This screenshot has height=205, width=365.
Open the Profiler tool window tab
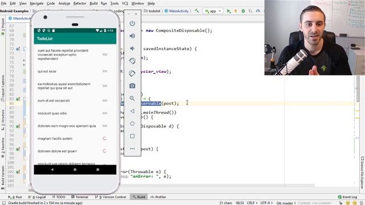[x=159, y=197]
